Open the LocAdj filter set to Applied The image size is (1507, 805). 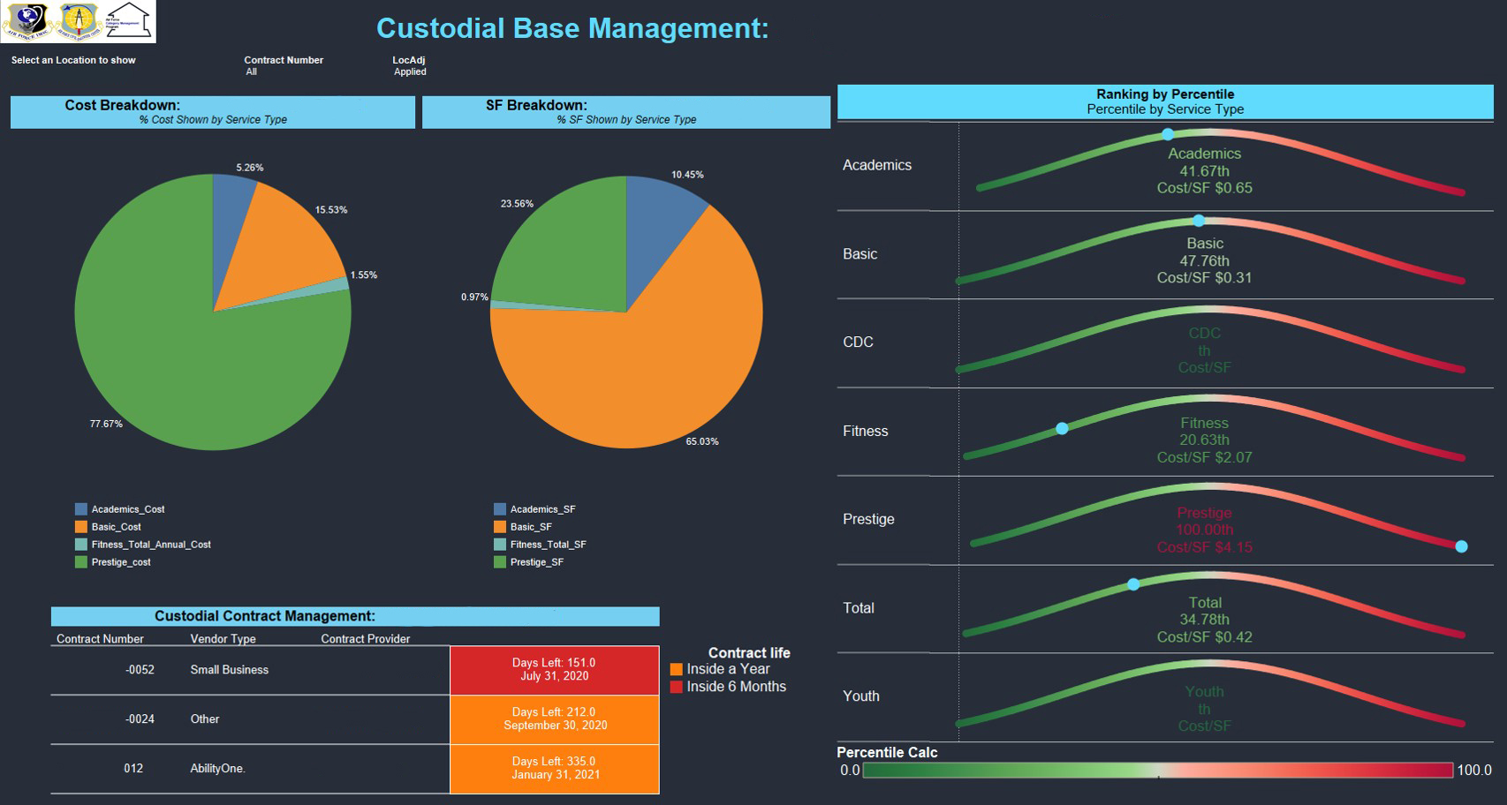tap(409, 66)
